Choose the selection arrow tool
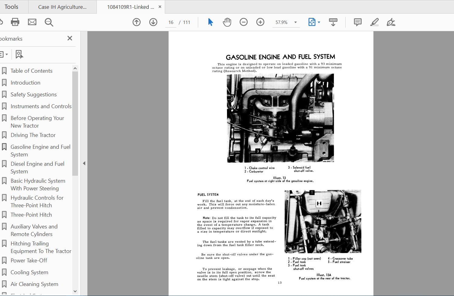This screenshot has height=296, width=454. pos(210,22)
